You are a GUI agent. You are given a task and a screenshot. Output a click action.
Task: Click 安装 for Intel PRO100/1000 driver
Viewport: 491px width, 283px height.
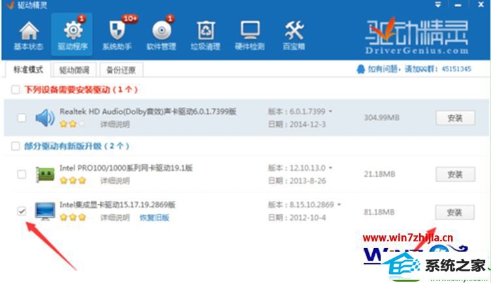(455, 175)
